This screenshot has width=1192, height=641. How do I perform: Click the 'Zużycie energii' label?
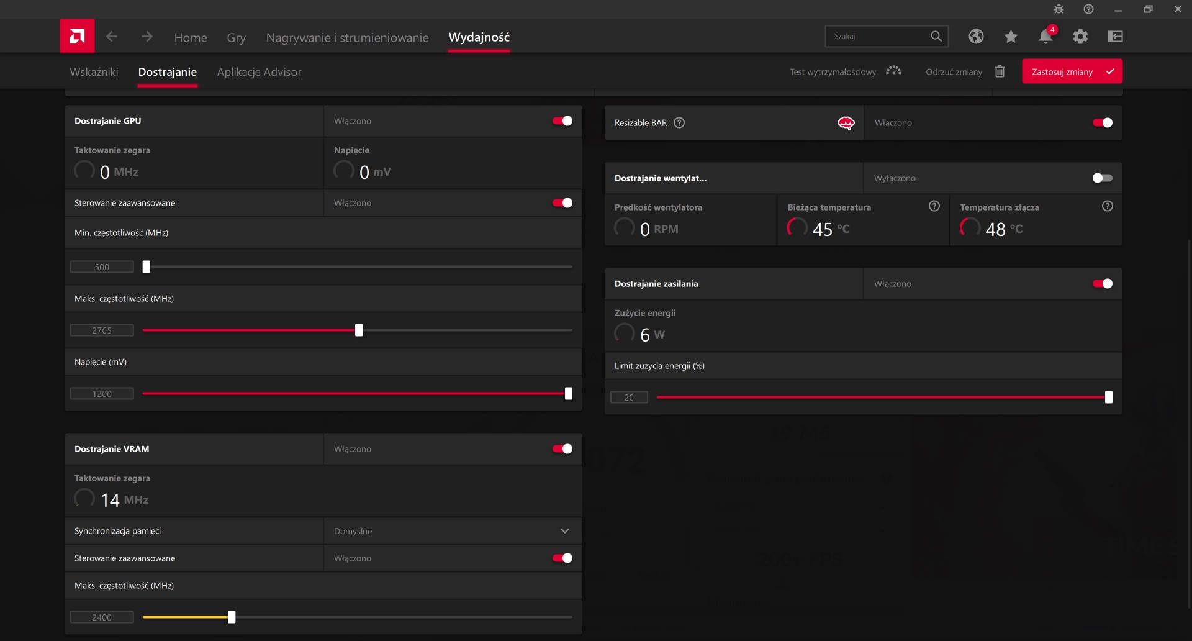645,313
